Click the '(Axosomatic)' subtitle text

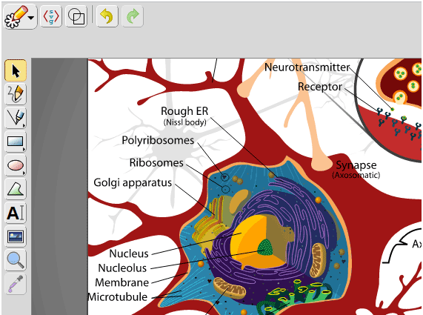click(x=356, y=175)
